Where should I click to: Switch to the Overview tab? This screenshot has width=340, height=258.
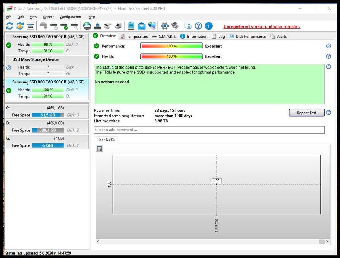105,36
